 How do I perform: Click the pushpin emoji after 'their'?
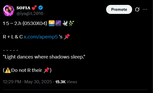[47, 70]
